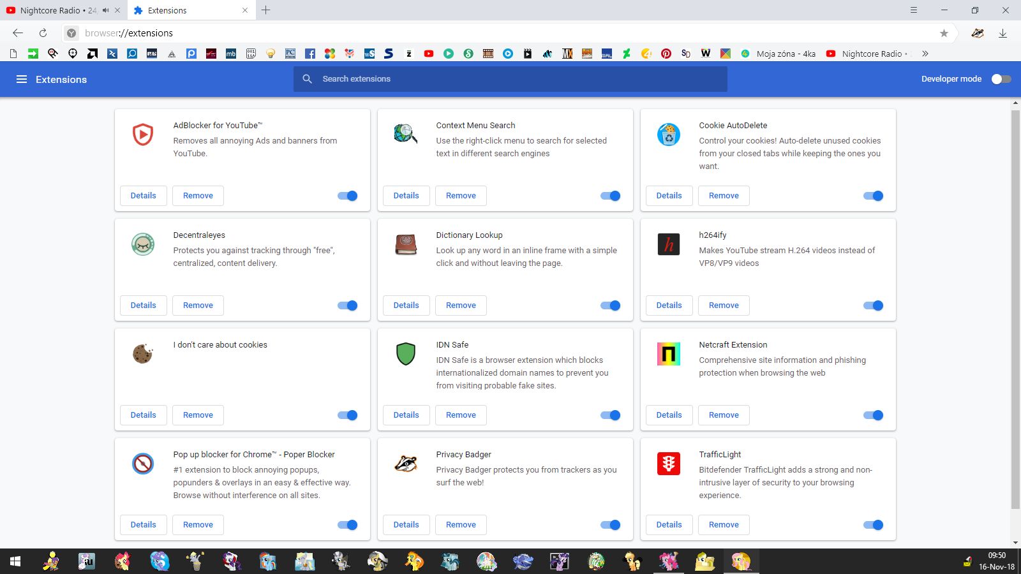Viewport: 1021px width, 574px height.
Task: Remove the Pop up blocker Poper Blocker extension
Action: [x=198, y=525]
